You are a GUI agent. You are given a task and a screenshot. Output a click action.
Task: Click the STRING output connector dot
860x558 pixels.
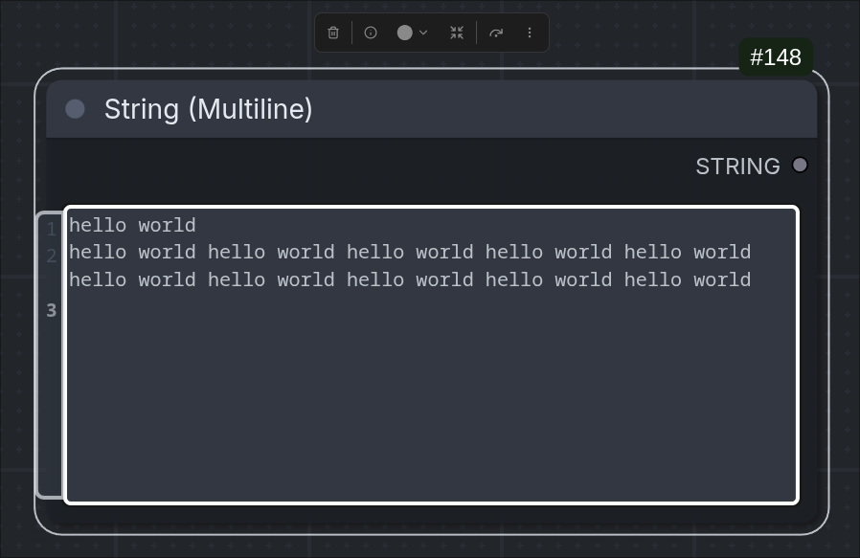pos(800,165)
